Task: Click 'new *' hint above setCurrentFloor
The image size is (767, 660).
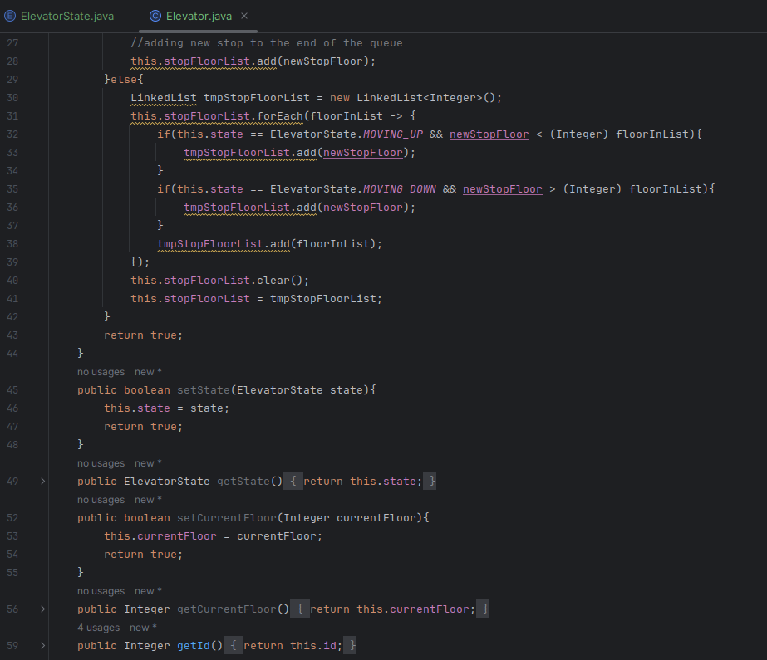Action: (148, 500)
